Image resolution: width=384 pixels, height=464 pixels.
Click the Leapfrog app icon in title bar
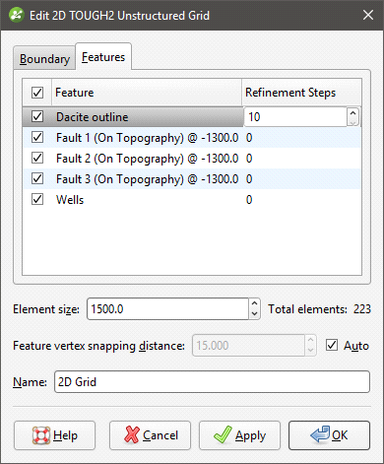17,15
